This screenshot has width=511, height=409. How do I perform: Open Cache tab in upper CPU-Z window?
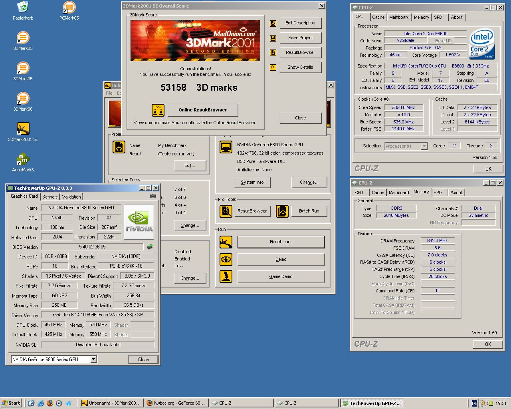[x=378, y=17]
